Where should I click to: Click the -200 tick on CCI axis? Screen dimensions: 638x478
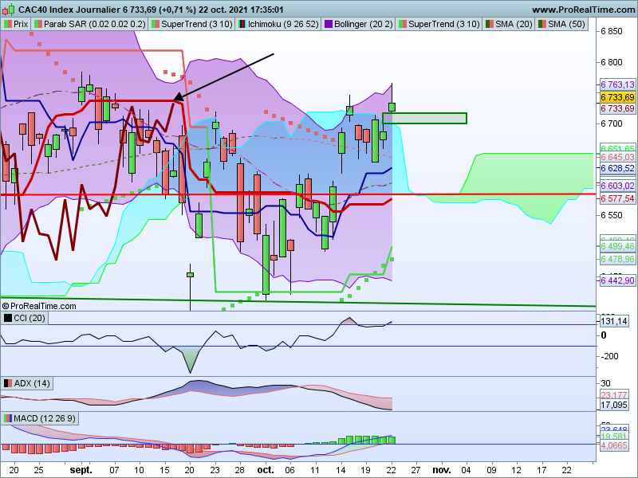(x=609, y=356)
